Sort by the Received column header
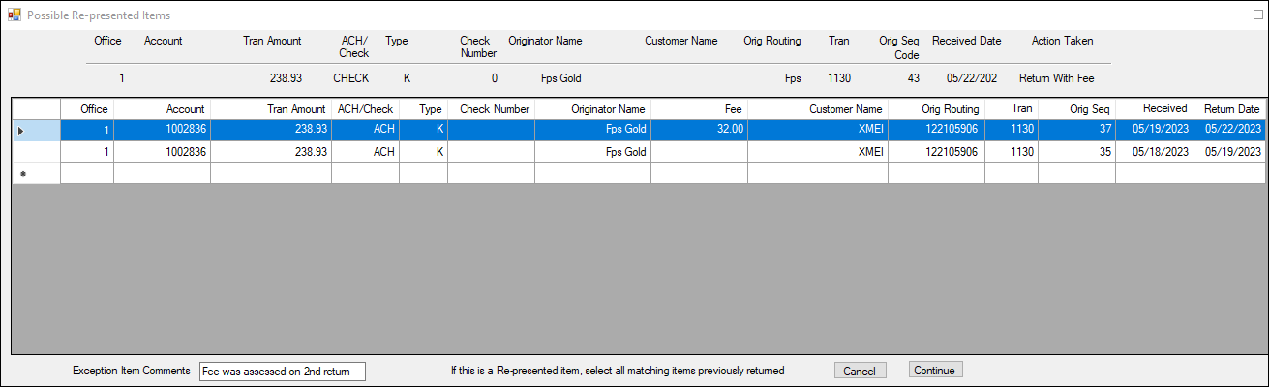Screen dimensions: 1269x387 pos(1154,109)
